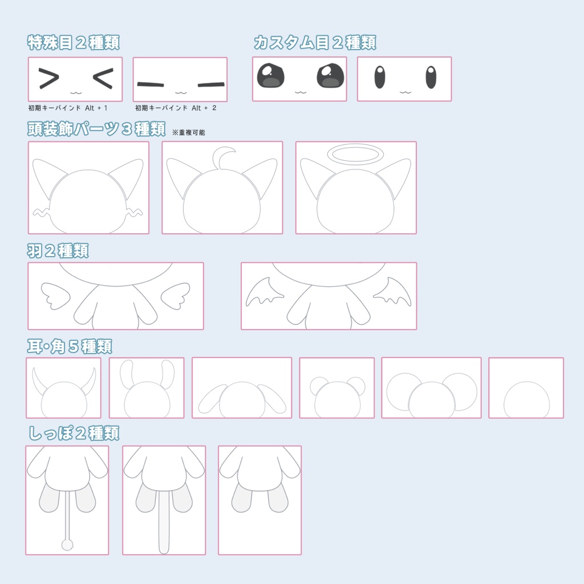584x584 pixels.
Task: Choose the curved devil horns thumbnail
Action: (x=63, y=388)
